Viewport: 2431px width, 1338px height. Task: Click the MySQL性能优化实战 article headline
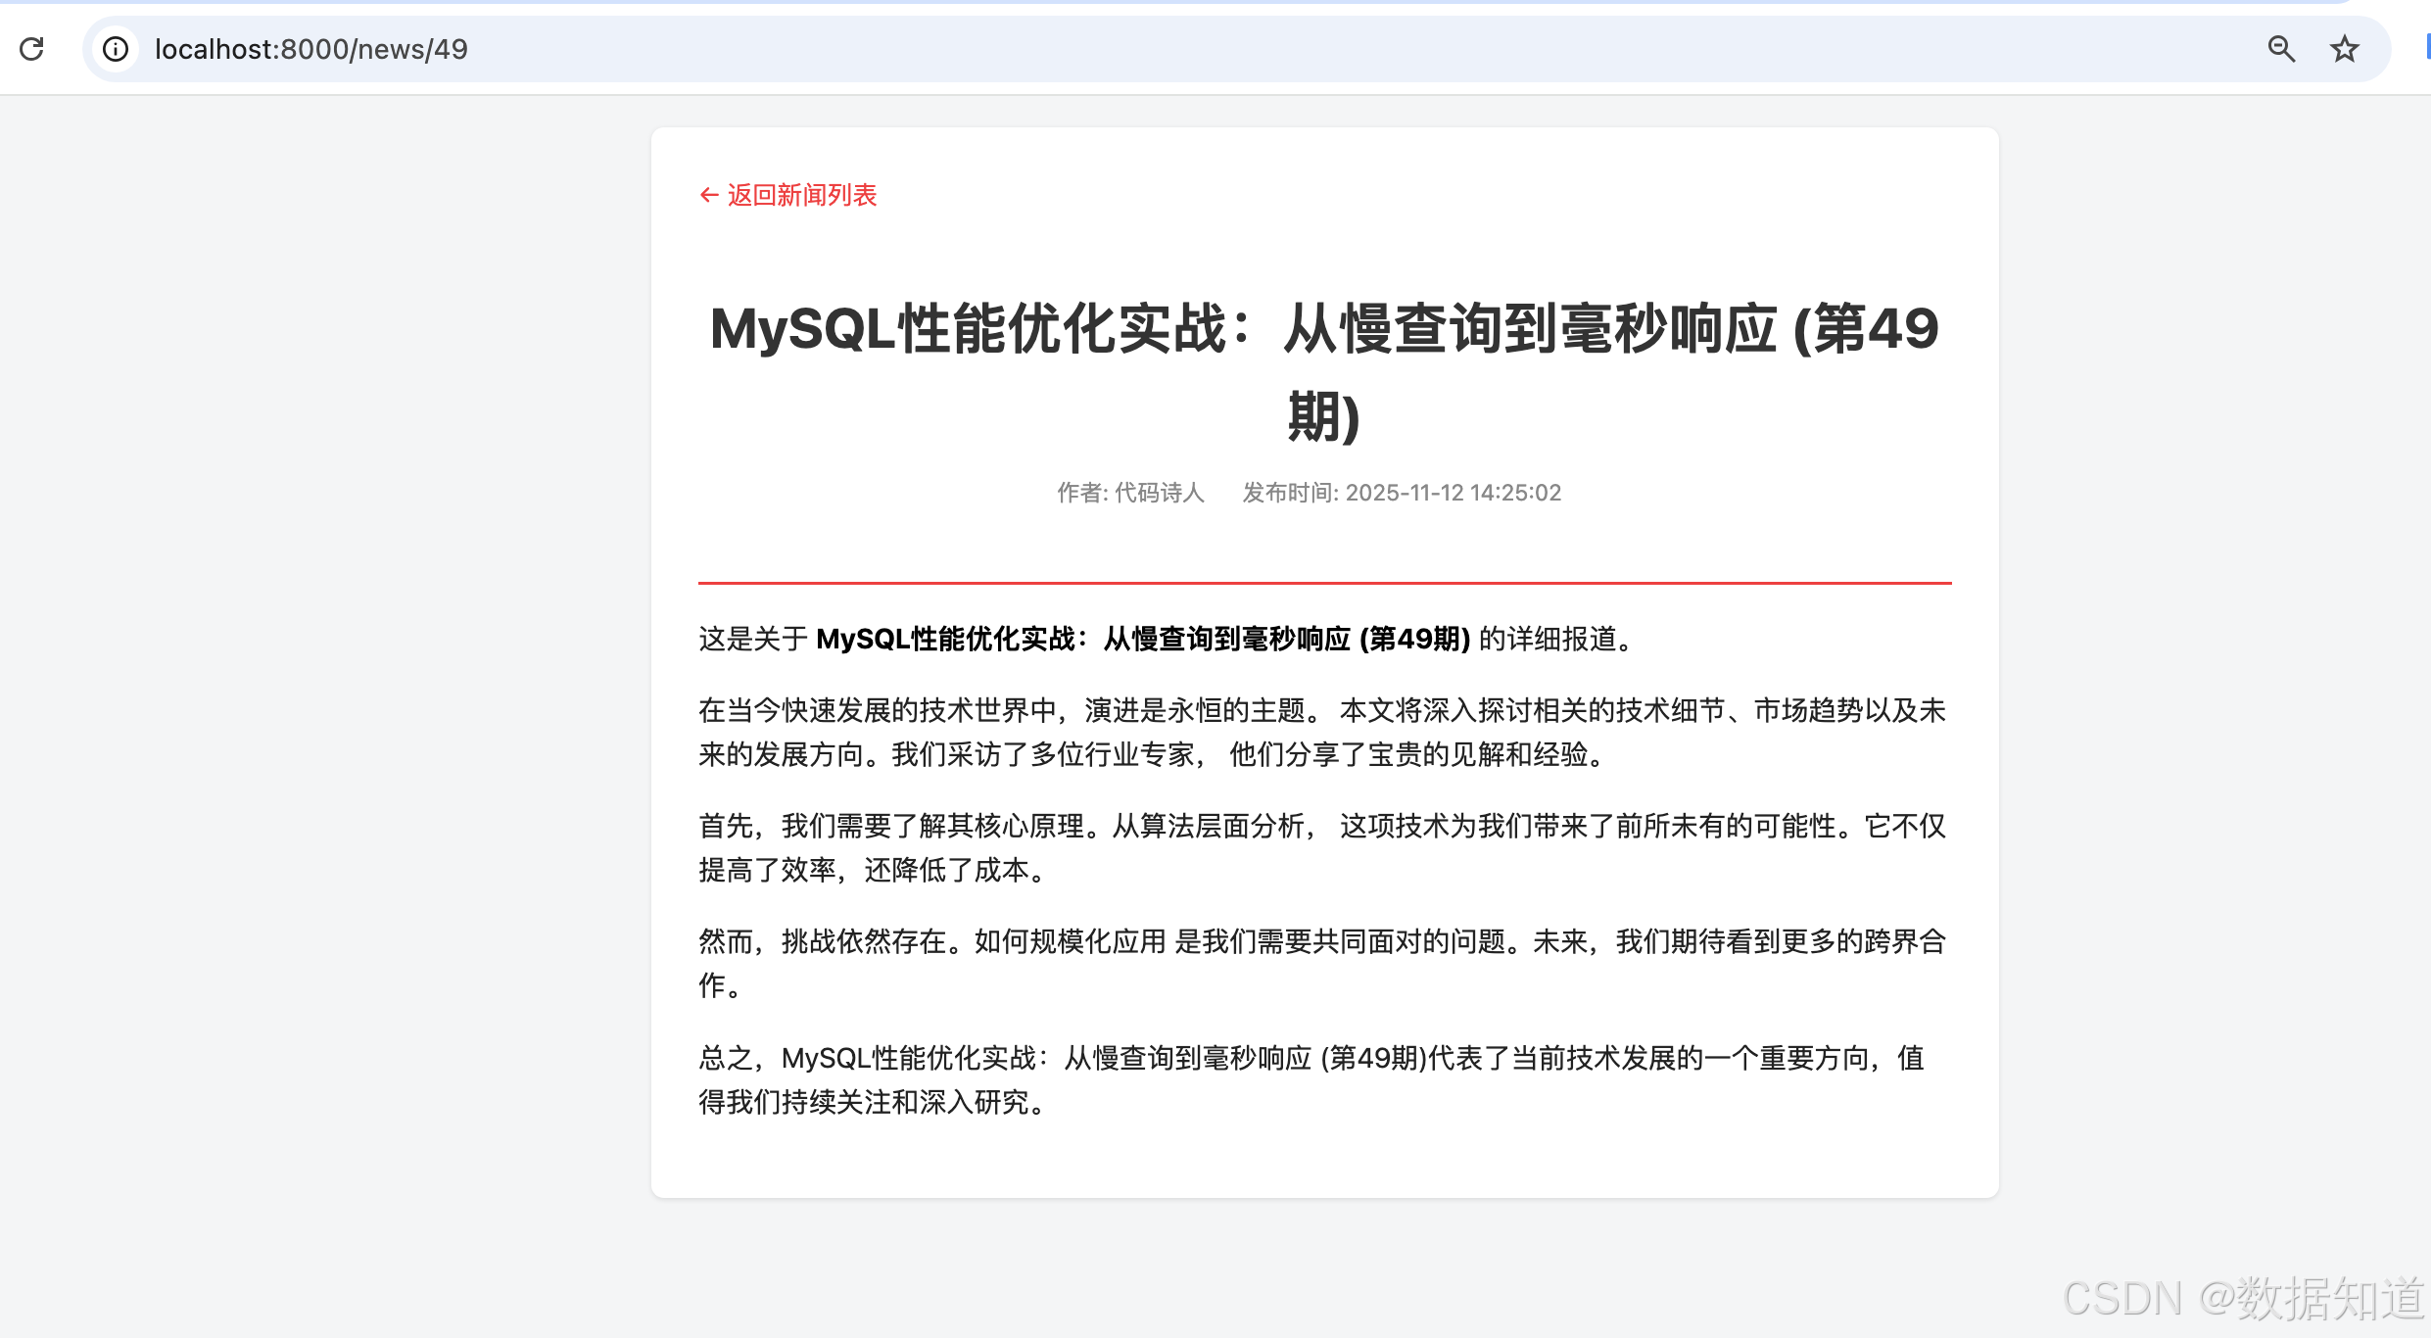coord(1324,328)
